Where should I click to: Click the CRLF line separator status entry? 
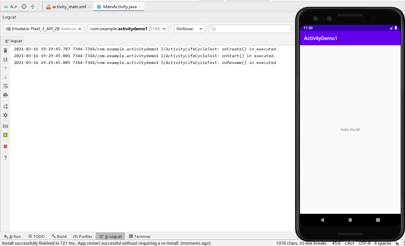pyautogui.click(x=350, y=243)
